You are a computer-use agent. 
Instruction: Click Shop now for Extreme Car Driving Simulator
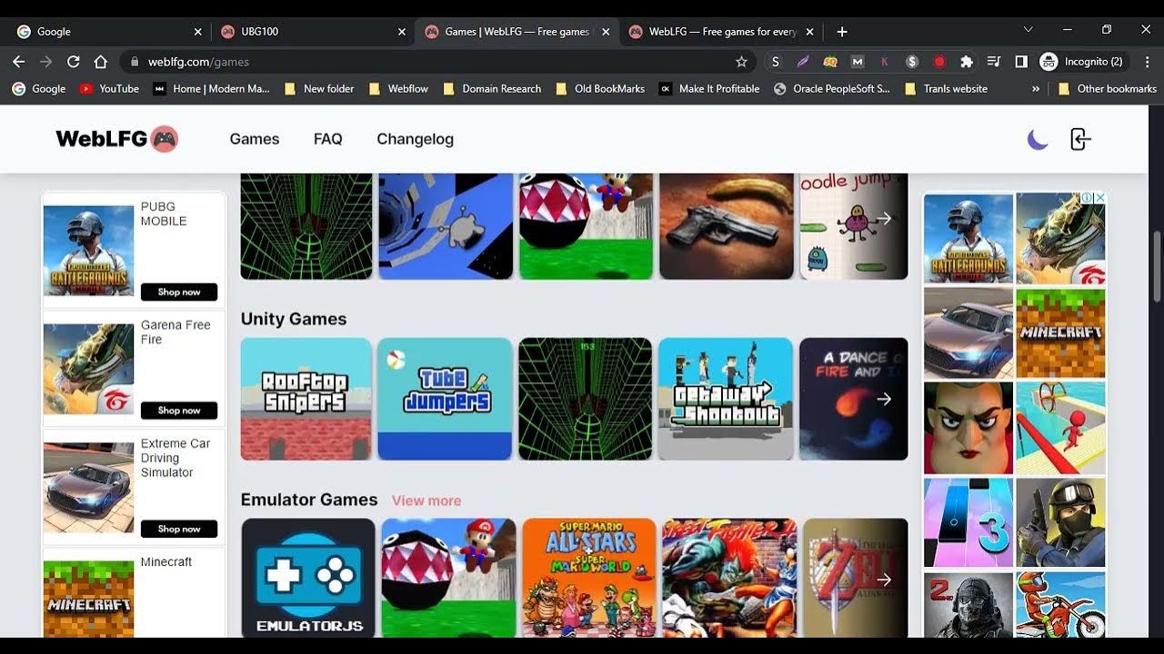179,529
